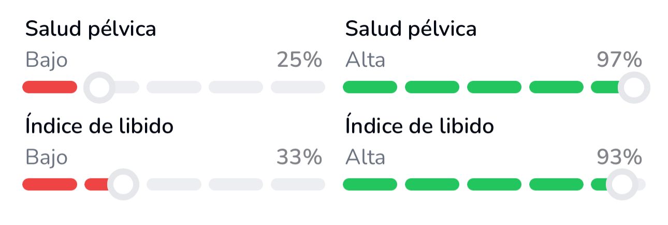Click the Salud pélvica title above the Bajo rating
The image size is (668, 225).
click(x=91, y=30)
